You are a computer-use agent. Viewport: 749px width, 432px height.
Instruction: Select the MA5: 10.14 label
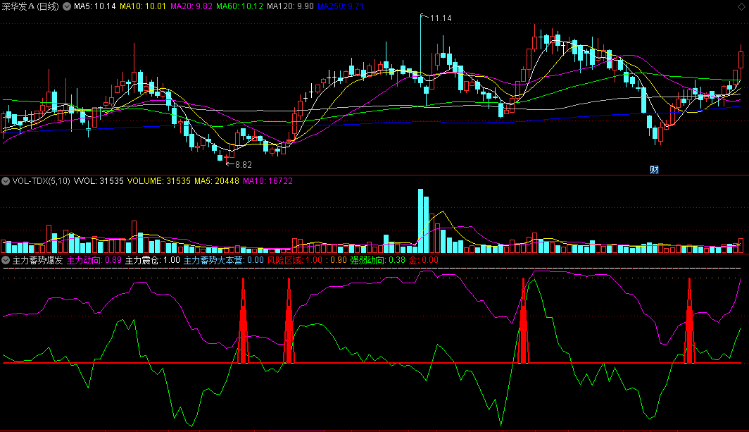[x=94, y=6]
